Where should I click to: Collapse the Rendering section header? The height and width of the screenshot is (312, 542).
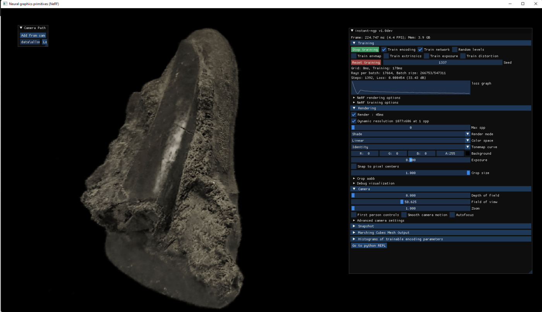pos(354,108)
